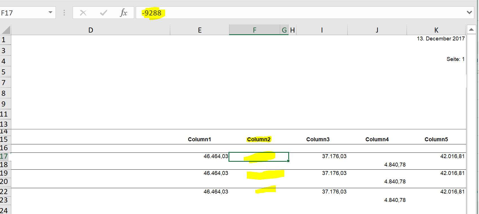Click the Name Box showing F17

[x=23, y=13]
